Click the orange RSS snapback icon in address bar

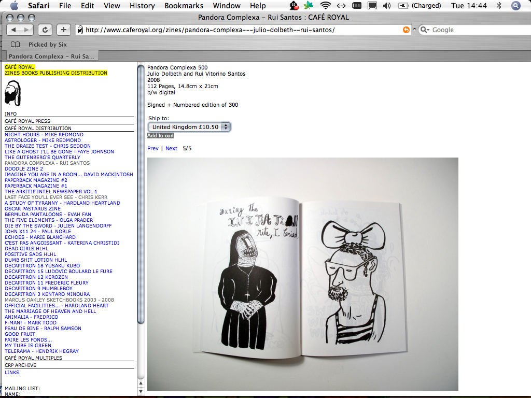tap(406, 30)
